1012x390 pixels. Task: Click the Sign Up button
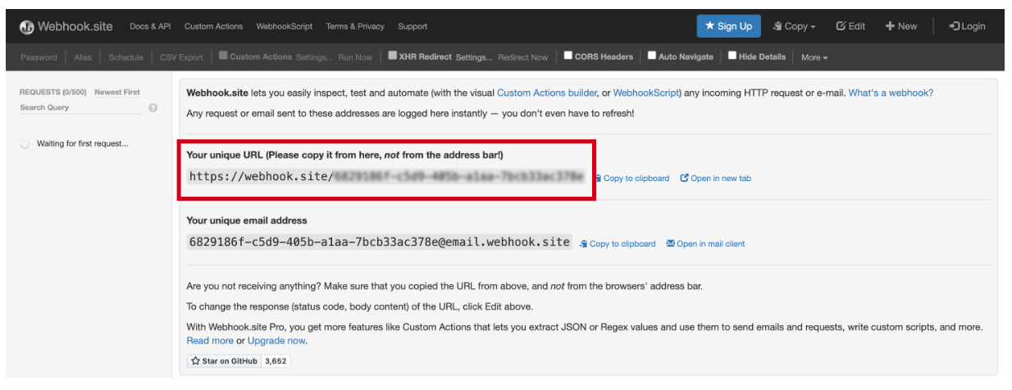728,26
